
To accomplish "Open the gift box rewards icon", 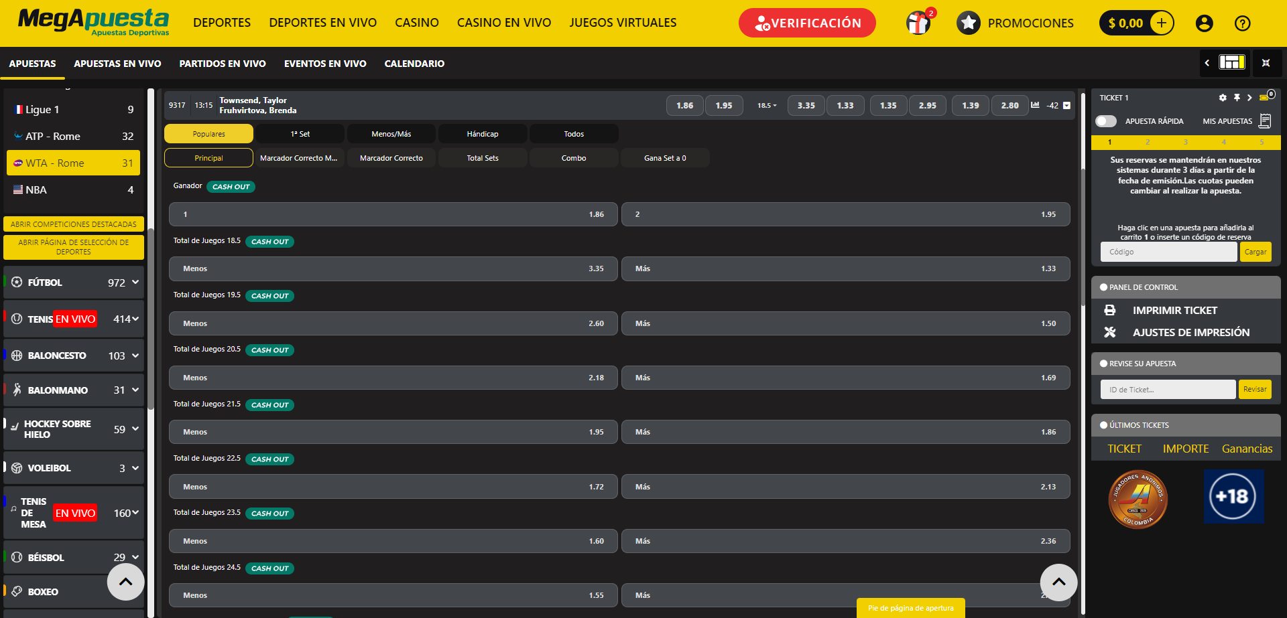I will [918, 23].
